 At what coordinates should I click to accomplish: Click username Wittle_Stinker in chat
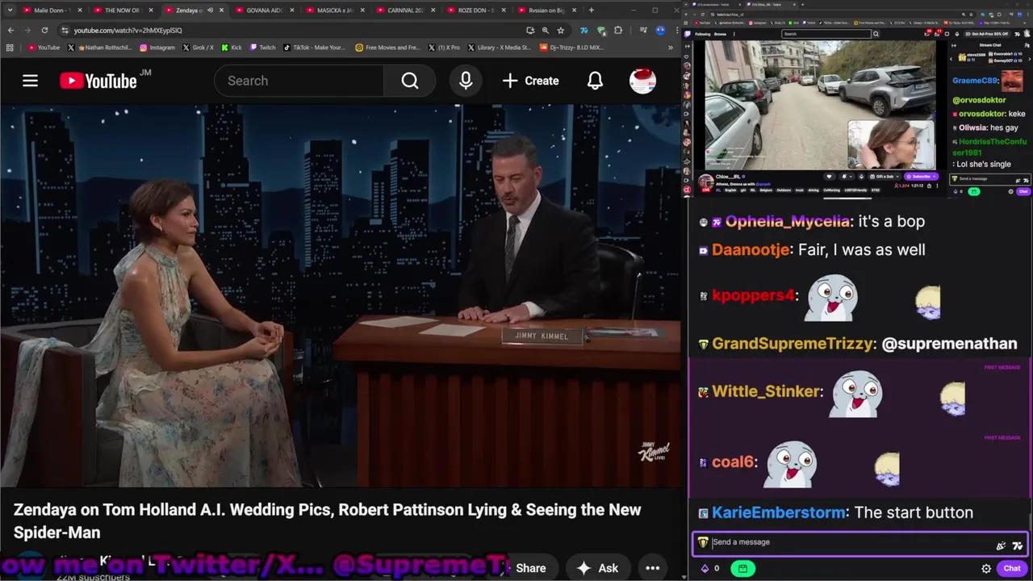[766, 391]
